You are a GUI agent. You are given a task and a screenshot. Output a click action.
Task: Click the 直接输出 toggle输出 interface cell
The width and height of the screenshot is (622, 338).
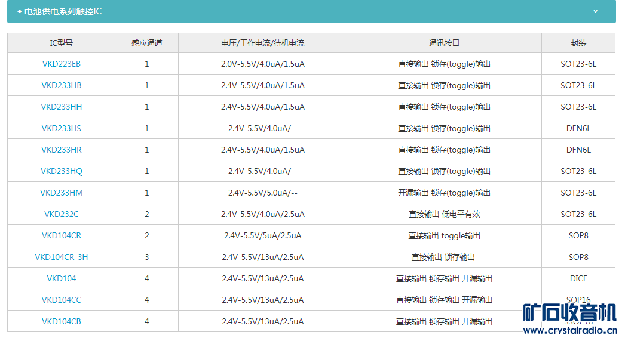pos(445,235)
